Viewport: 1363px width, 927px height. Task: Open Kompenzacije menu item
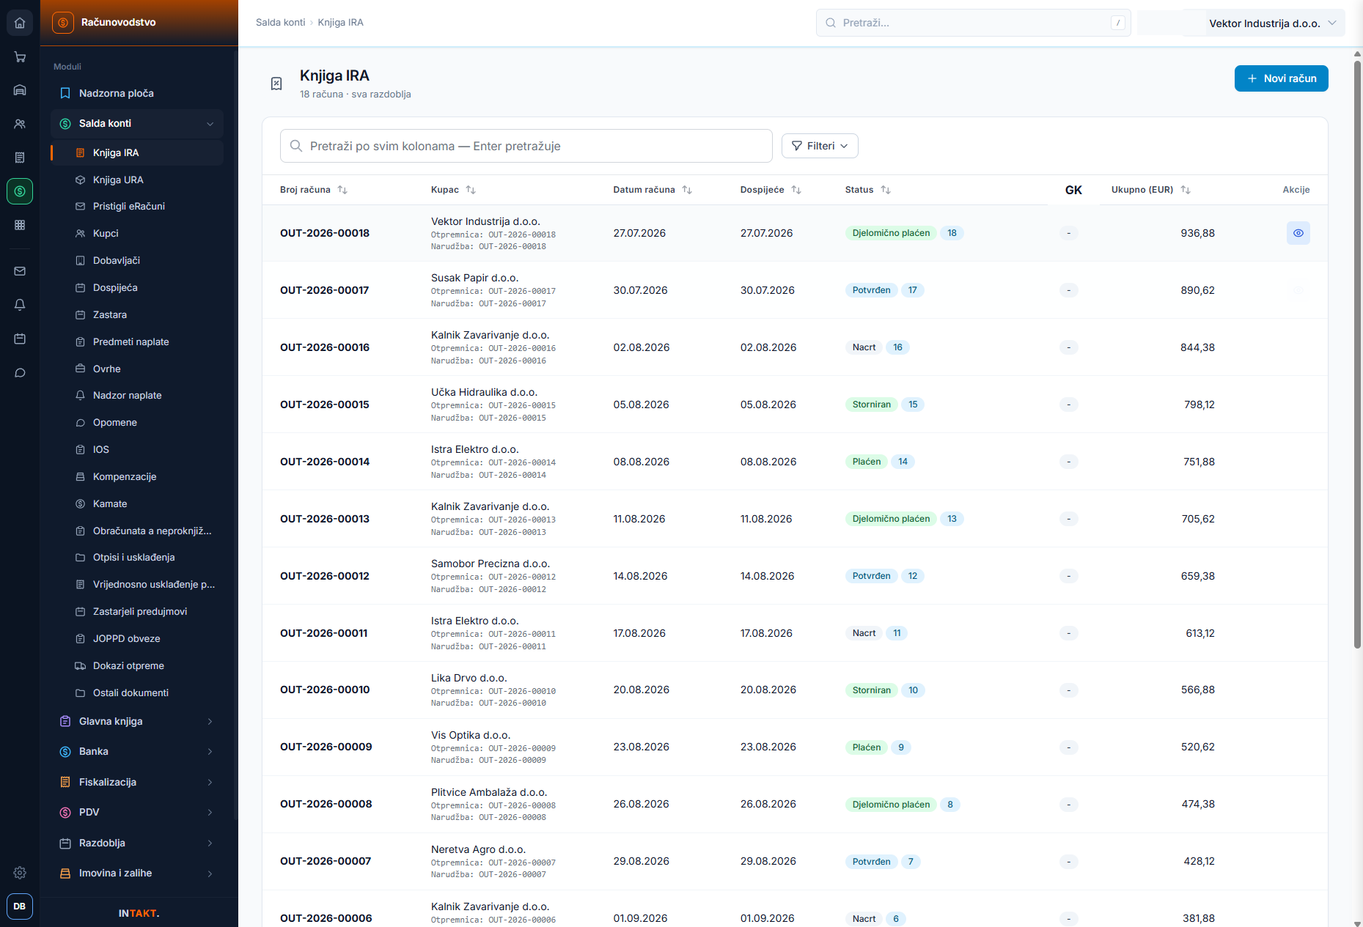point(137,477)
